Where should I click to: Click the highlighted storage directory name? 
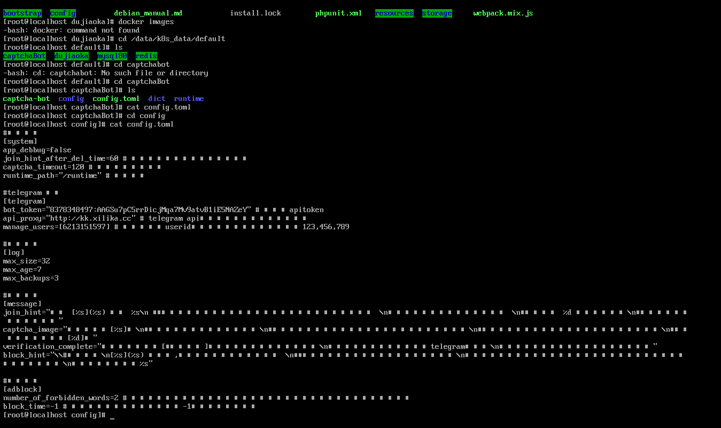[x=437, y=13]
